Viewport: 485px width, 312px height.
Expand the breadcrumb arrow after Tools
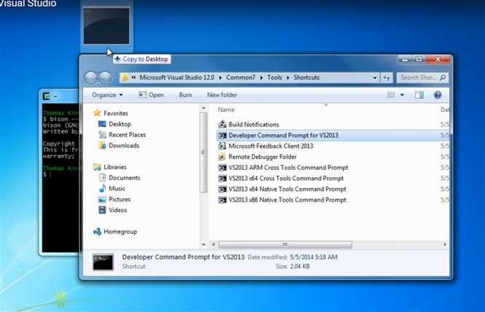288,78
